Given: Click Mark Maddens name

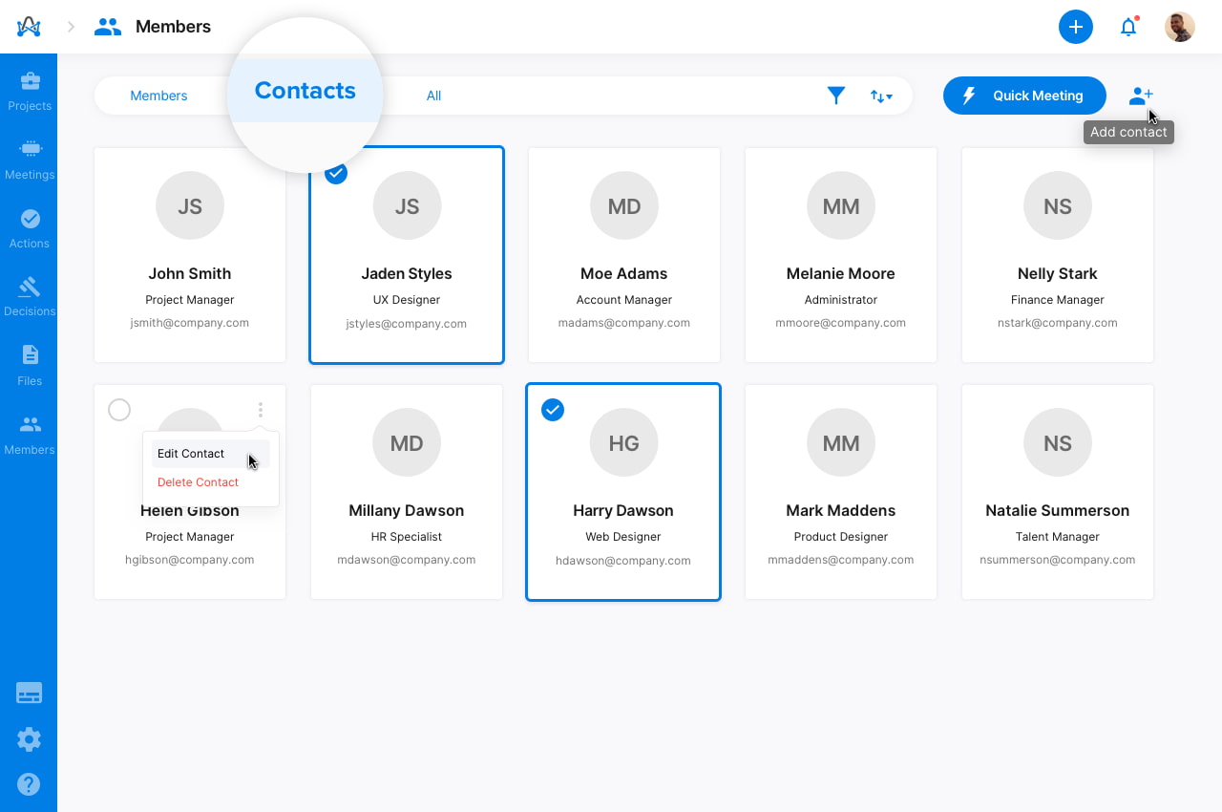Looking at the screenshot, I should click(841, 510).
